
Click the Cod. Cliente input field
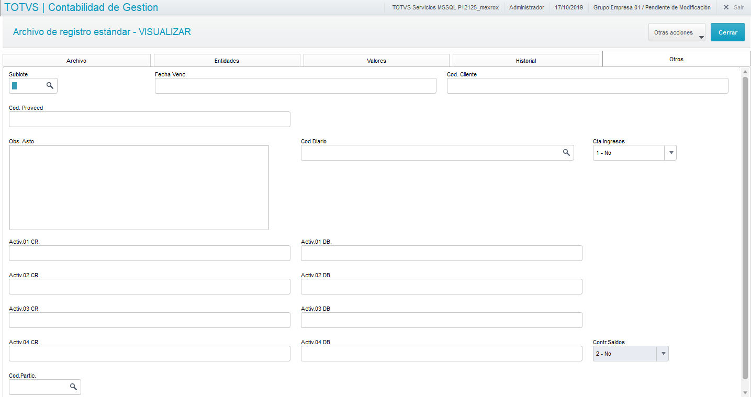(588, 86)
